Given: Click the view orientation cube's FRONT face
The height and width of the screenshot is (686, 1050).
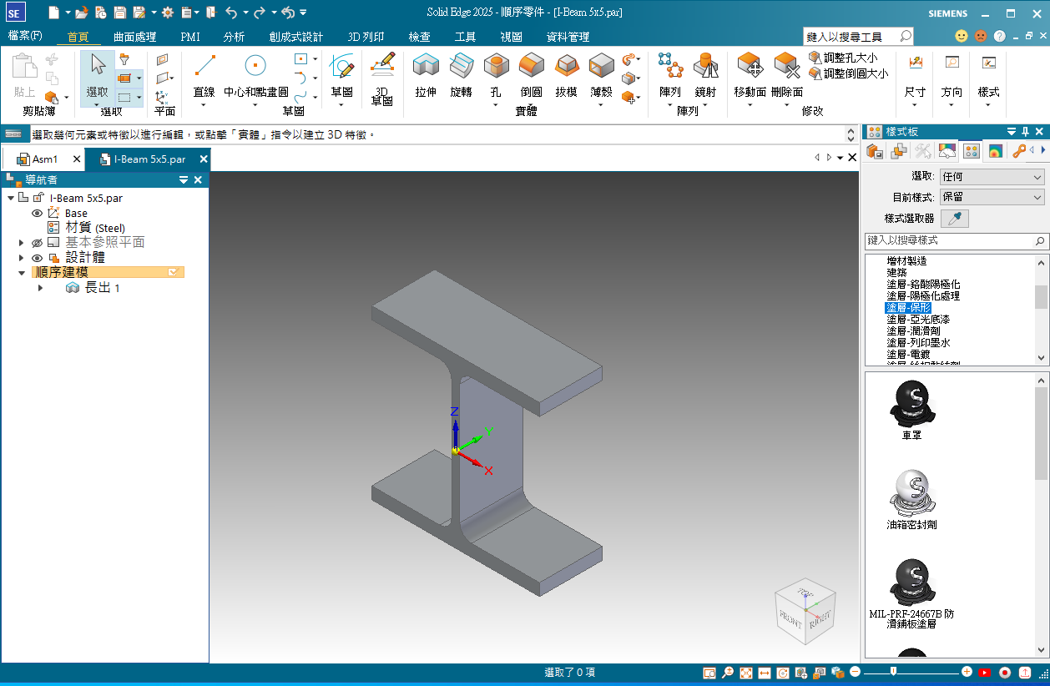Looking at the screenshot, I should (x=790, y=618).
